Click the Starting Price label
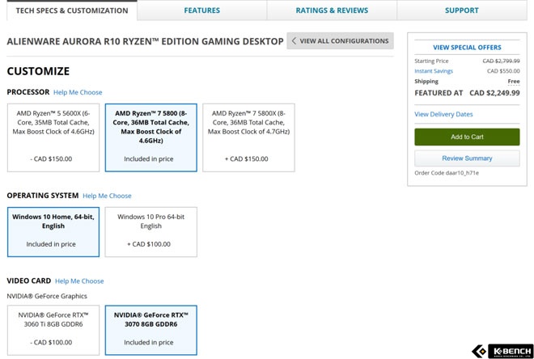The image size is (534, 359). tap(431, 61)
